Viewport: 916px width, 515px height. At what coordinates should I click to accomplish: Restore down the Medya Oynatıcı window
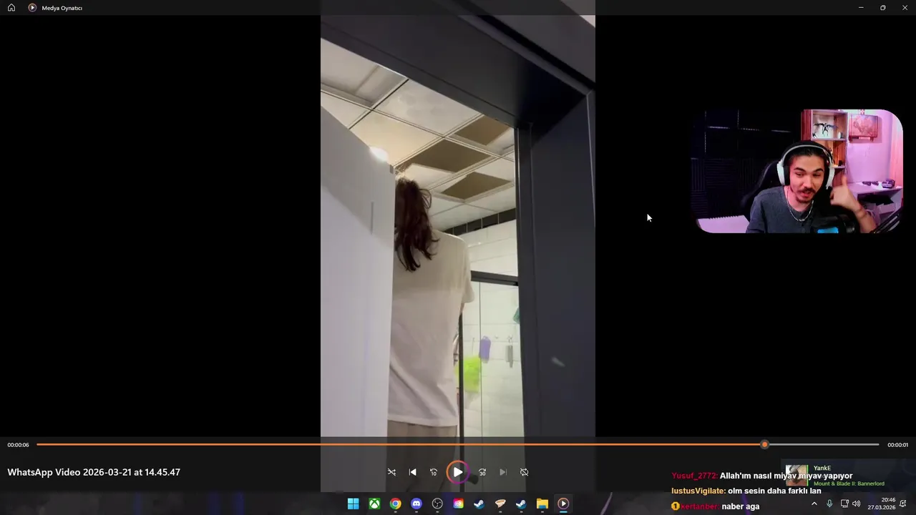883,8
